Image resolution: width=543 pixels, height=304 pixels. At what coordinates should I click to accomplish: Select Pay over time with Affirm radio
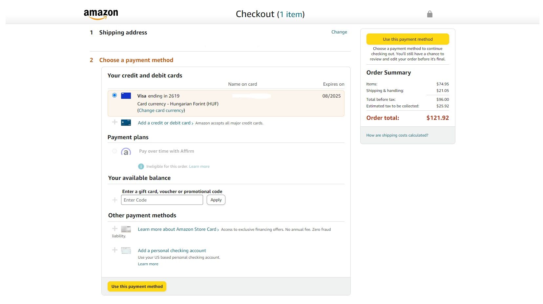tap(115, 151)
